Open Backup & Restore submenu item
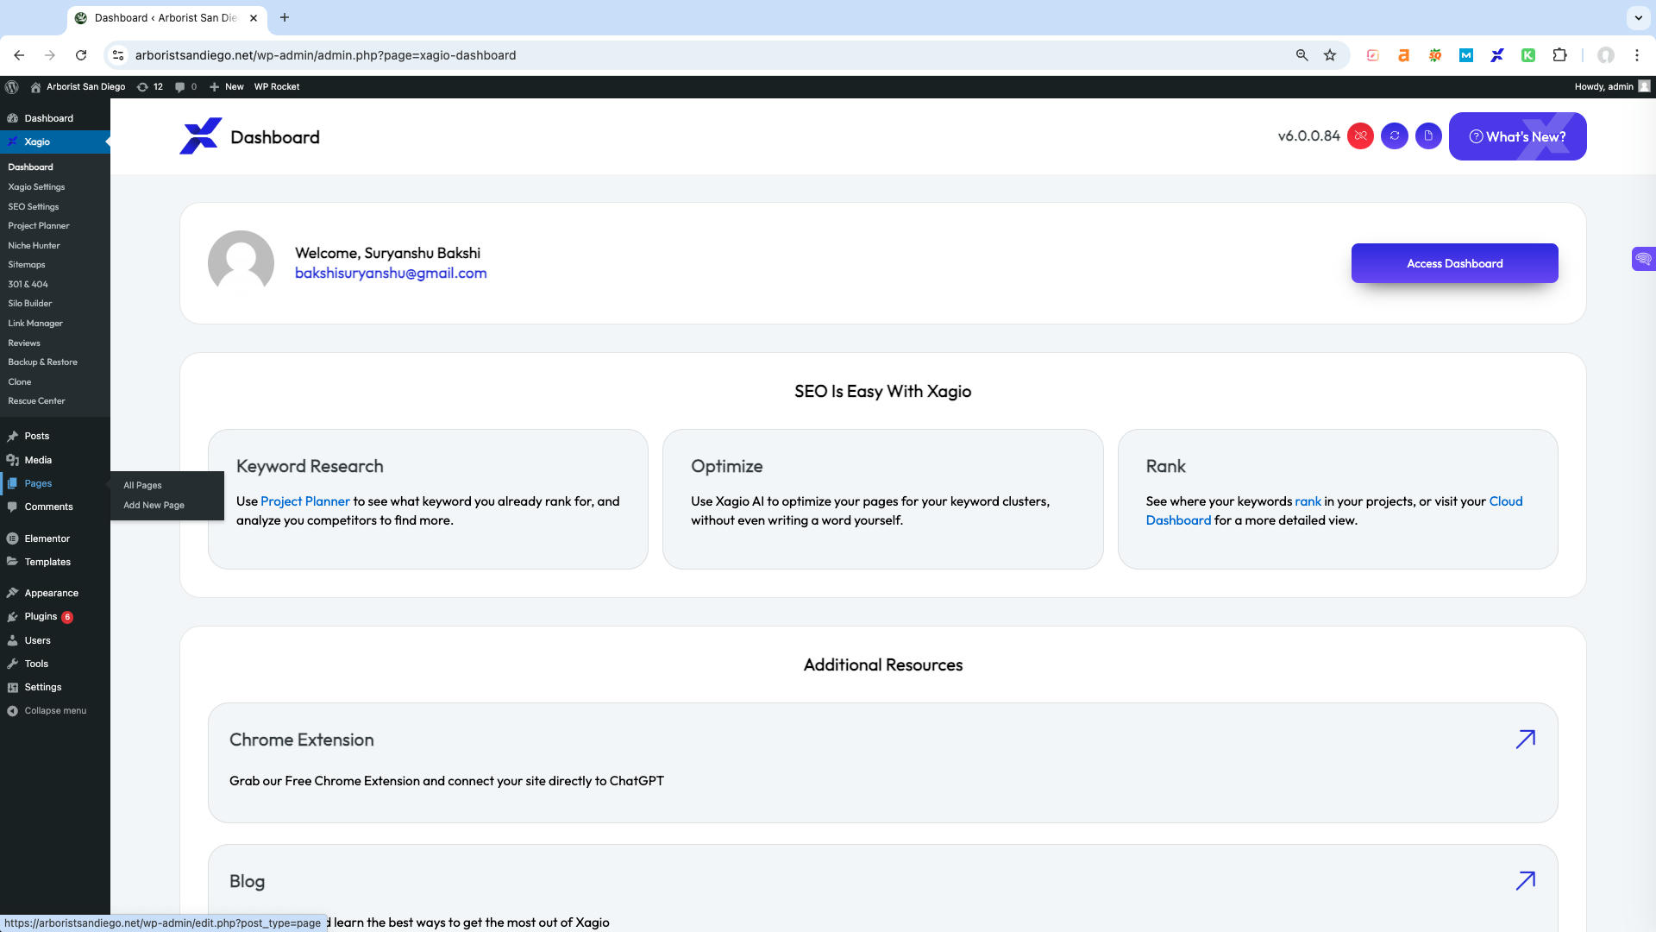Screen dimensions: 1656x932 [x=42, y=362]
